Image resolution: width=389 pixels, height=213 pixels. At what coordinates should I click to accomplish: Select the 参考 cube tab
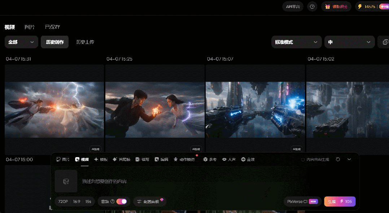tap(210, 160)
